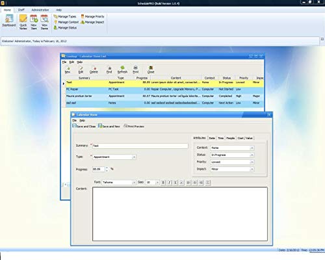Screen dimensions: 325x260
Task: Open the Dashboard from the ribbon
Action: pyautogui.click(x=9, y=21)
